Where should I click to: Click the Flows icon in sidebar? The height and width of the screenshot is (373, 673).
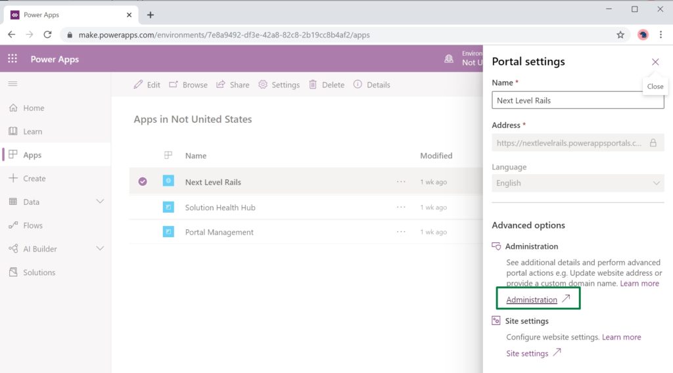click(x=13, y=225)
